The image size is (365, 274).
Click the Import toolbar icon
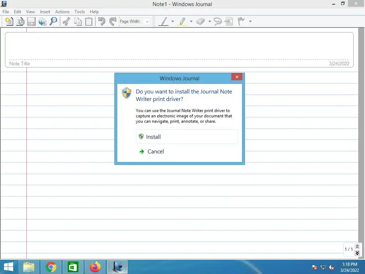42,21
